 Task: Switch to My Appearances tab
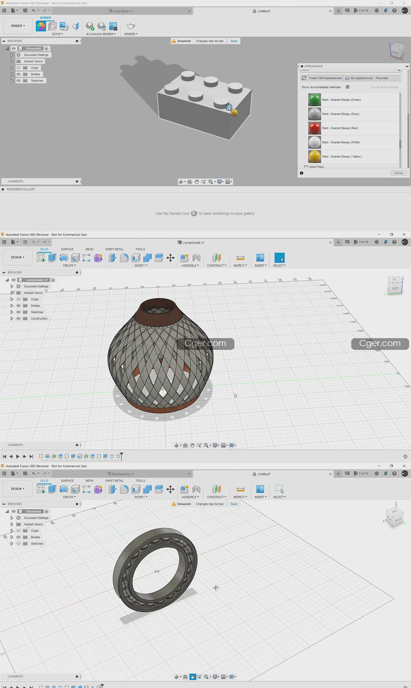coord(361,78)
